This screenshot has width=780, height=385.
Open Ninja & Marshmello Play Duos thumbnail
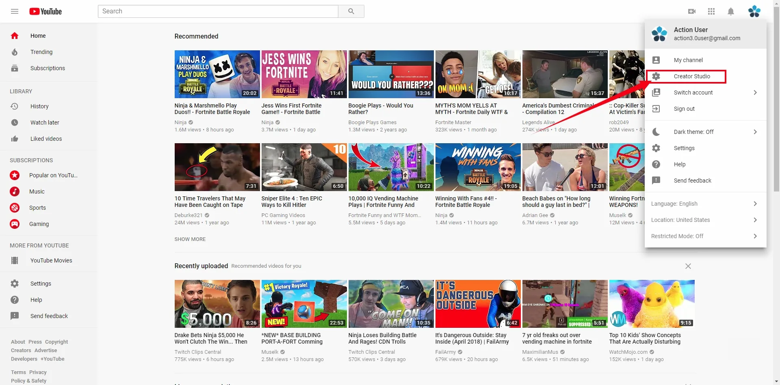[217, 74]
